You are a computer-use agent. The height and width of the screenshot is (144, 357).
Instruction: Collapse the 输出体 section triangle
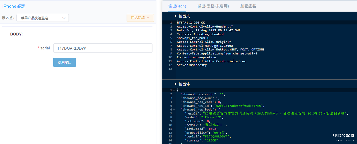tap(176, 84)
